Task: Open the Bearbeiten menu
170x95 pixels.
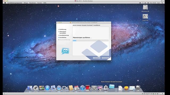Action: click(x=33, y=3)
